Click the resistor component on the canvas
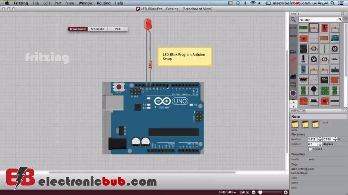Screen dimensions: 348x195 tap(150, 65)
